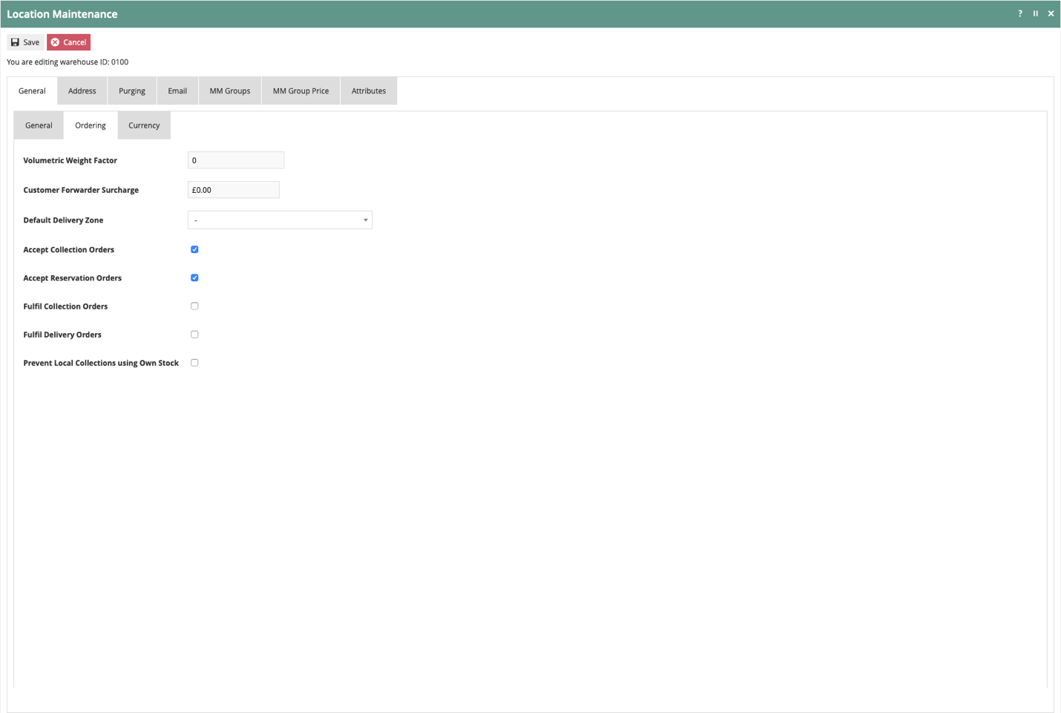Screen dimensions: 1061x713
Task: Enable Fulfil Delivery Orders checkbox
Action: click(x=194, y=335)
